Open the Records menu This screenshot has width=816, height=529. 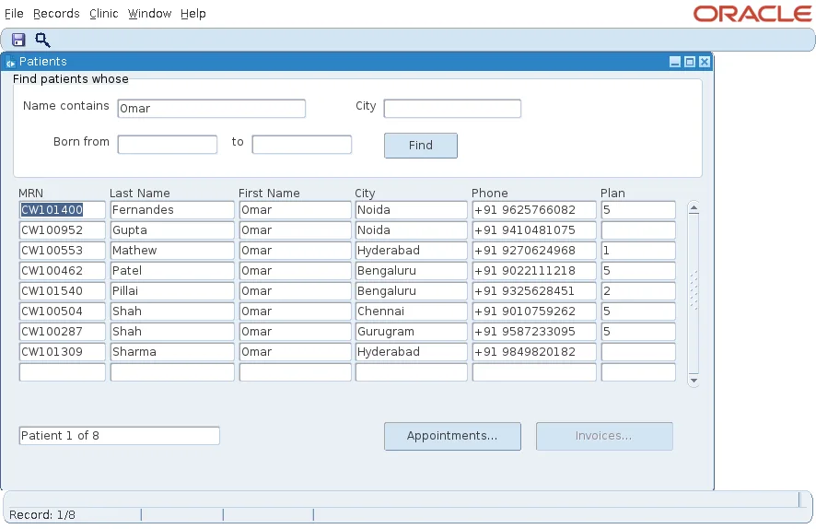click(x=56, y=14)
